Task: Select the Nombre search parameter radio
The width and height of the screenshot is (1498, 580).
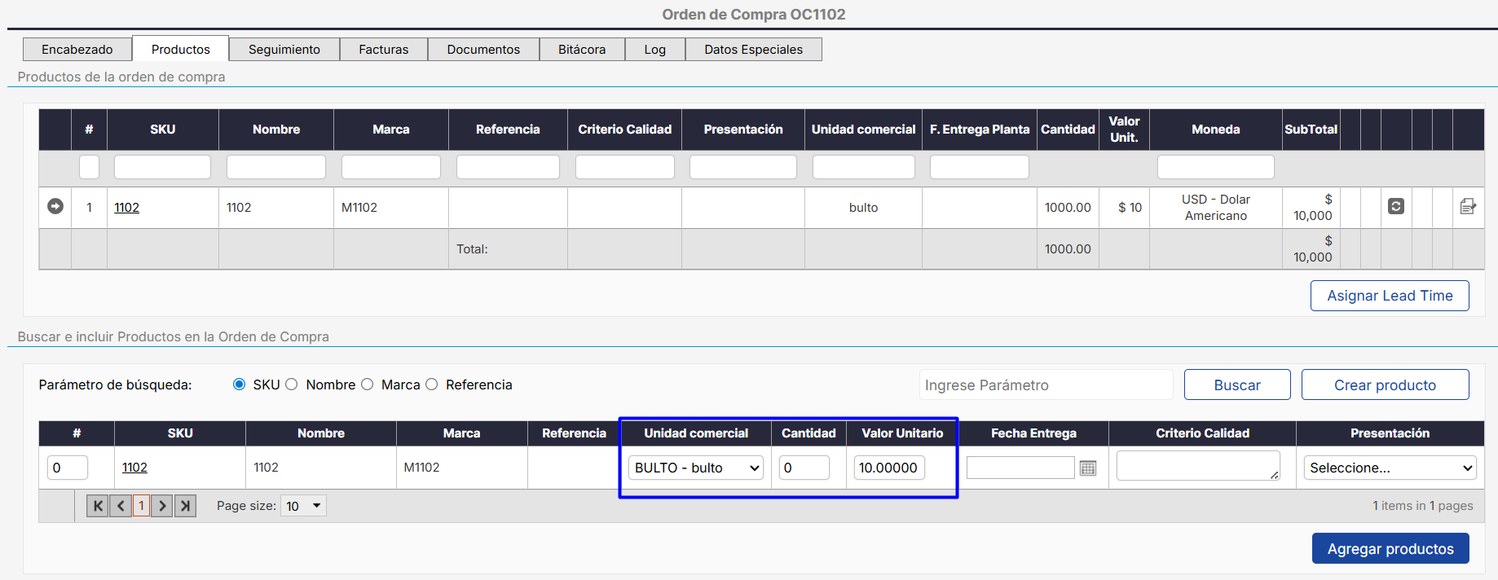Action: [292, 384]
